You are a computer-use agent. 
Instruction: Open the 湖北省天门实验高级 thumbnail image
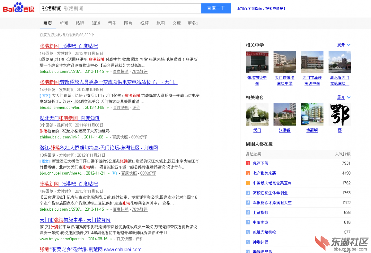339,62
